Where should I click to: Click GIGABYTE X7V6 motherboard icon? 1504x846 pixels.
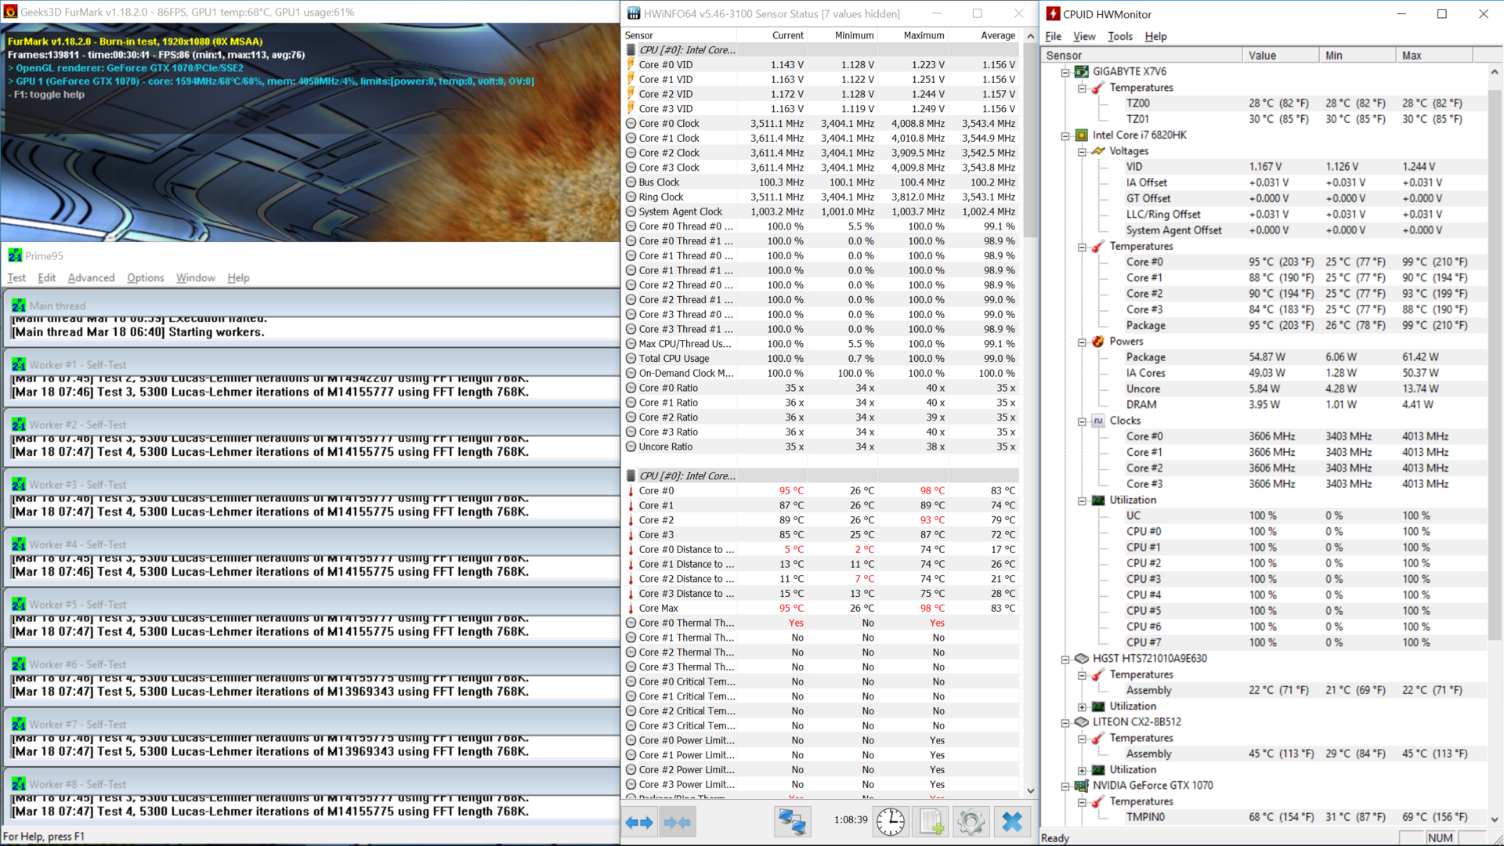pos(1082,71)
